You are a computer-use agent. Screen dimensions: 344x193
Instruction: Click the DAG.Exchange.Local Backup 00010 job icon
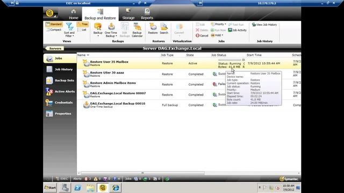[x=86, y=105]
